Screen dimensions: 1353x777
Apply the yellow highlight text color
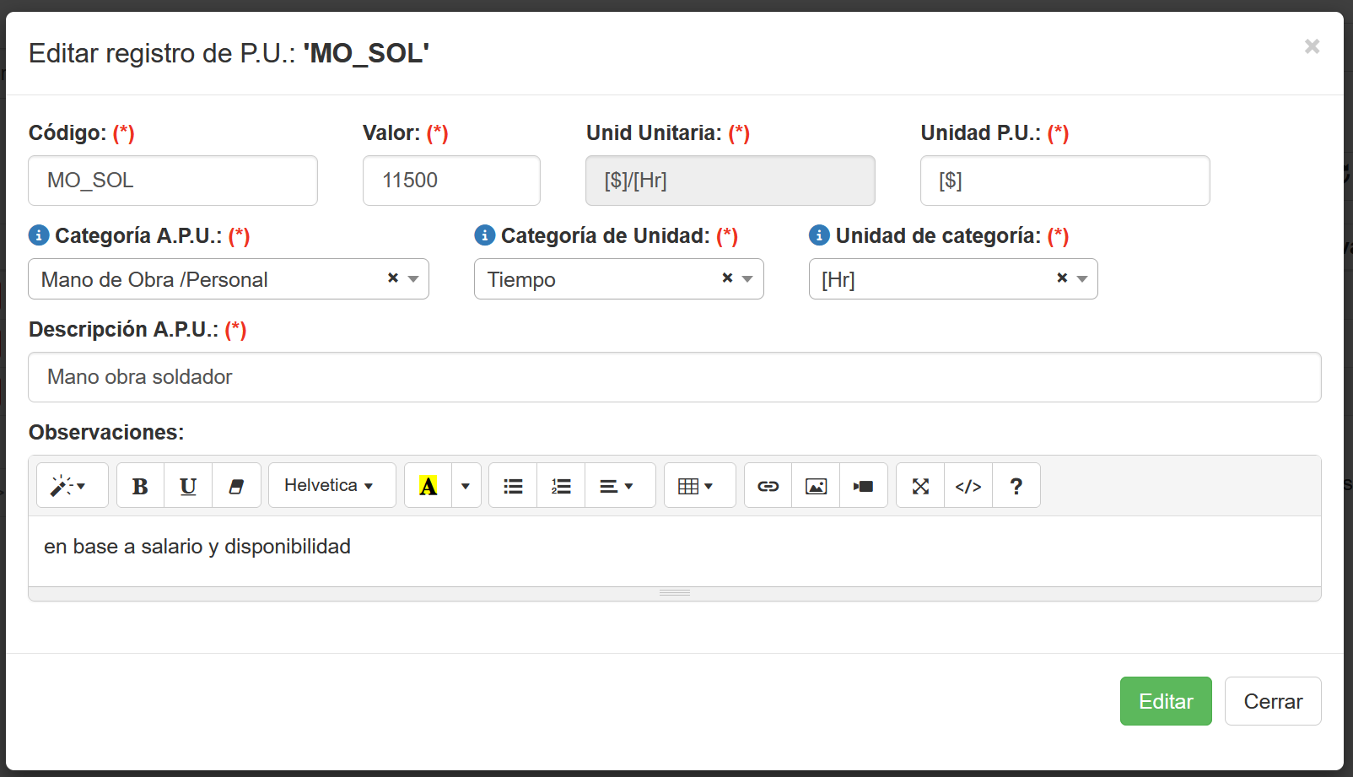click(x=429, y=486)
